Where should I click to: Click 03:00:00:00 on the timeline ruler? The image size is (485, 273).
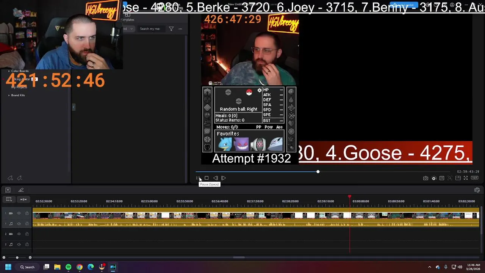tap(361, 201)
